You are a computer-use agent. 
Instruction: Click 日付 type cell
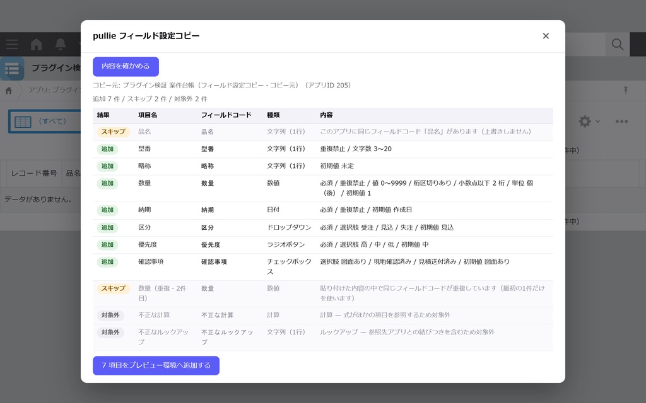click(273, 210)
